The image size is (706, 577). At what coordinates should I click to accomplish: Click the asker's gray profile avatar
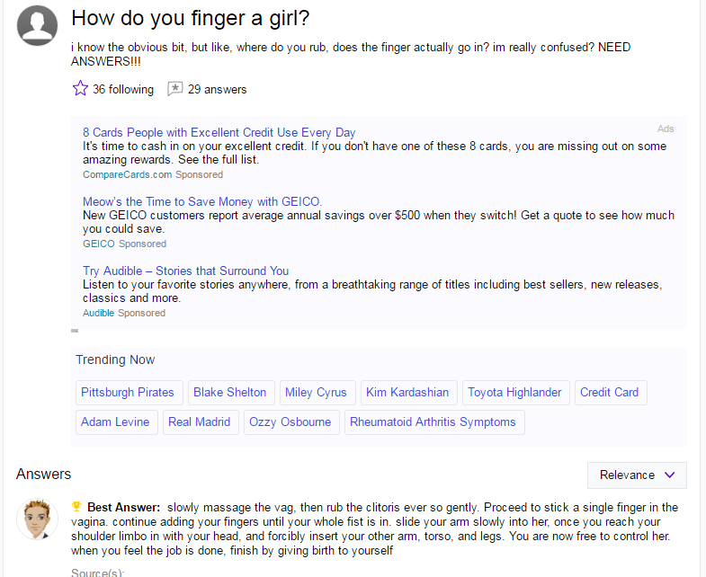38,24
